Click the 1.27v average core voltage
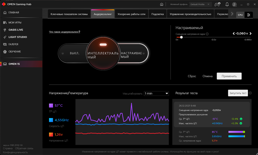 [215, 141]
